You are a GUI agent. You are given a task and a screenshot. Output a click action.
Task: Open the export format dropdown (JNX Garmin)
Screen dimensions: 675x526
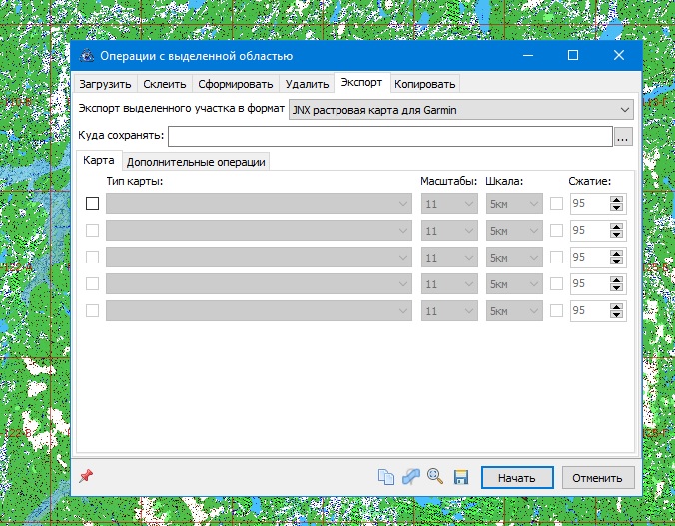pyautogui.click(x=460, y=109)
